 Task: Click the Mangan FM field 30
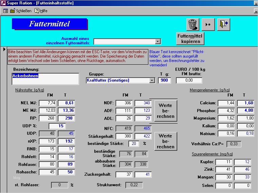(224, 177)
